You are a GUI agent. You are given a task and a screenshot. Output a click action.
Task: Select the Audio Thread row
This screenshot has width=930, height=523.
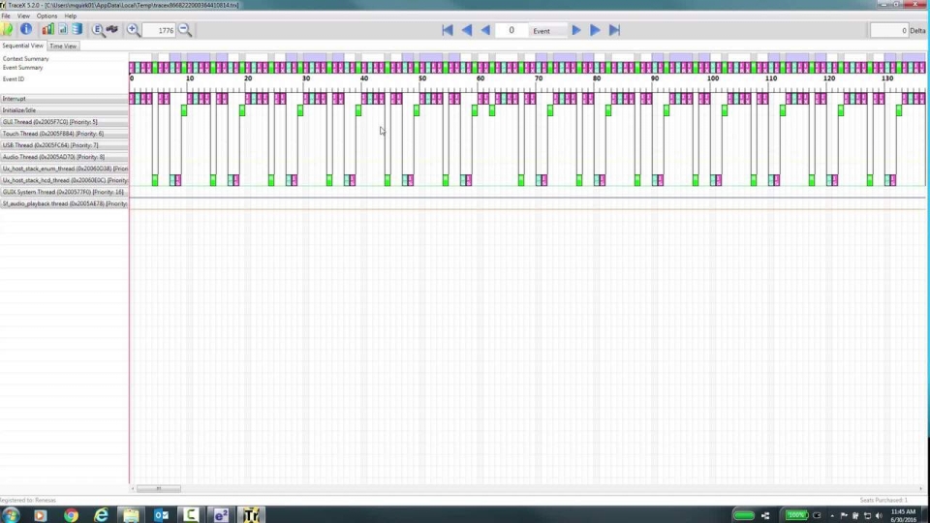coord(64,157)
